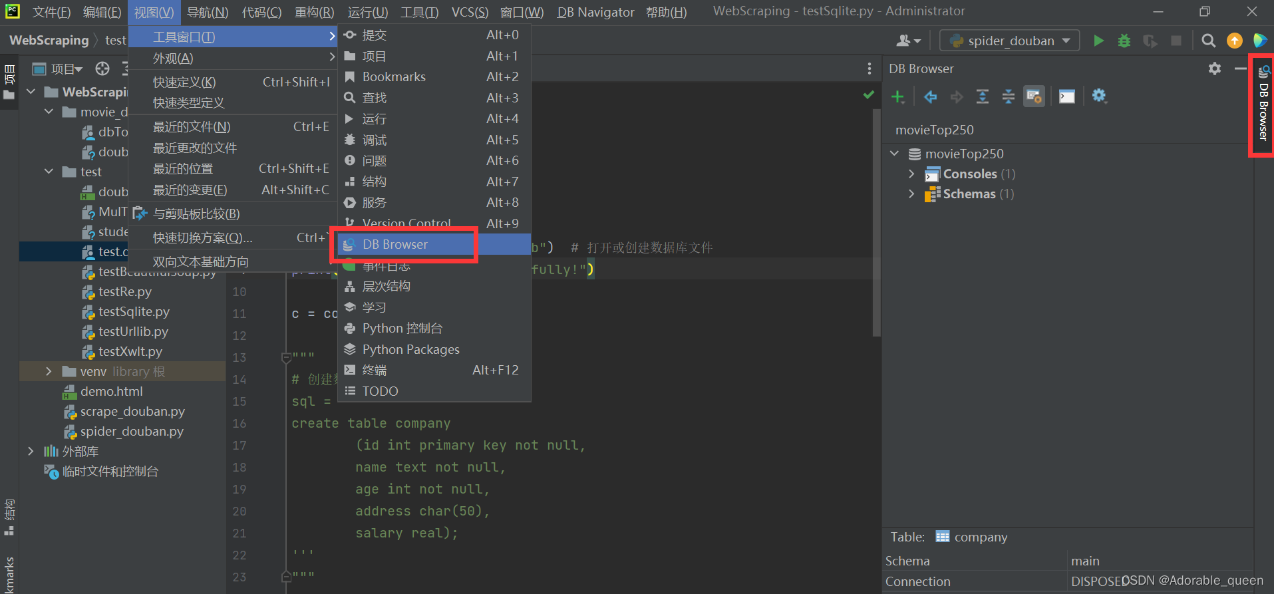Hide the DB Browser panel with minus
The height and width of the screenshot is (594, 1274).
pyautogui.click(x=1240, y=69)
